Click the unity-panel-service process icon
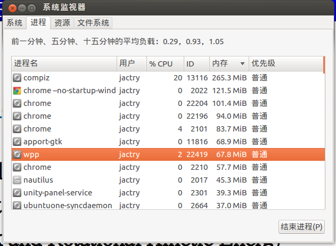The width and height of the screenshot is (336, 246). 17,193
